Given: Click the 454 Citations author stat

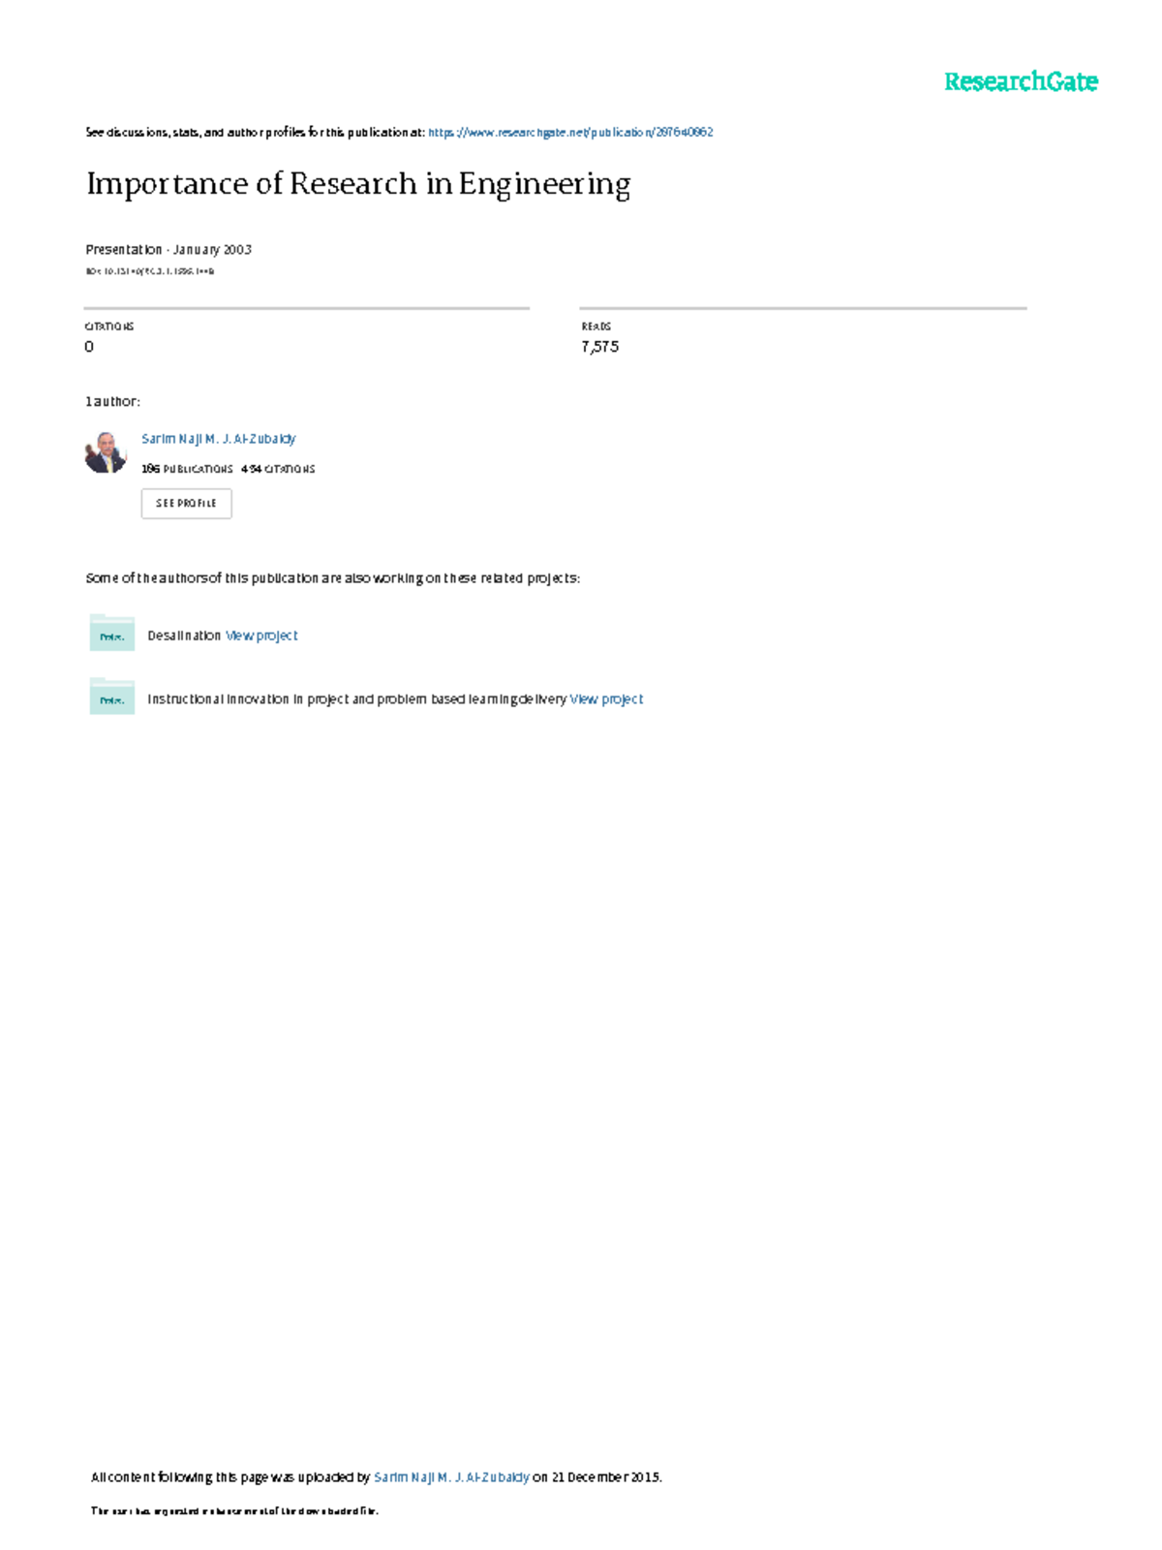Looking at the screenshot, I should coord(278,469).
